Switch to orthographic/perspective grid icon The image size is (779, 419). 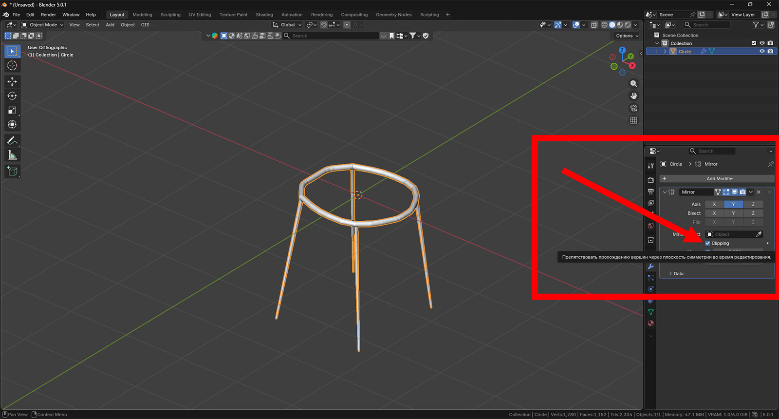coord(633,120)
